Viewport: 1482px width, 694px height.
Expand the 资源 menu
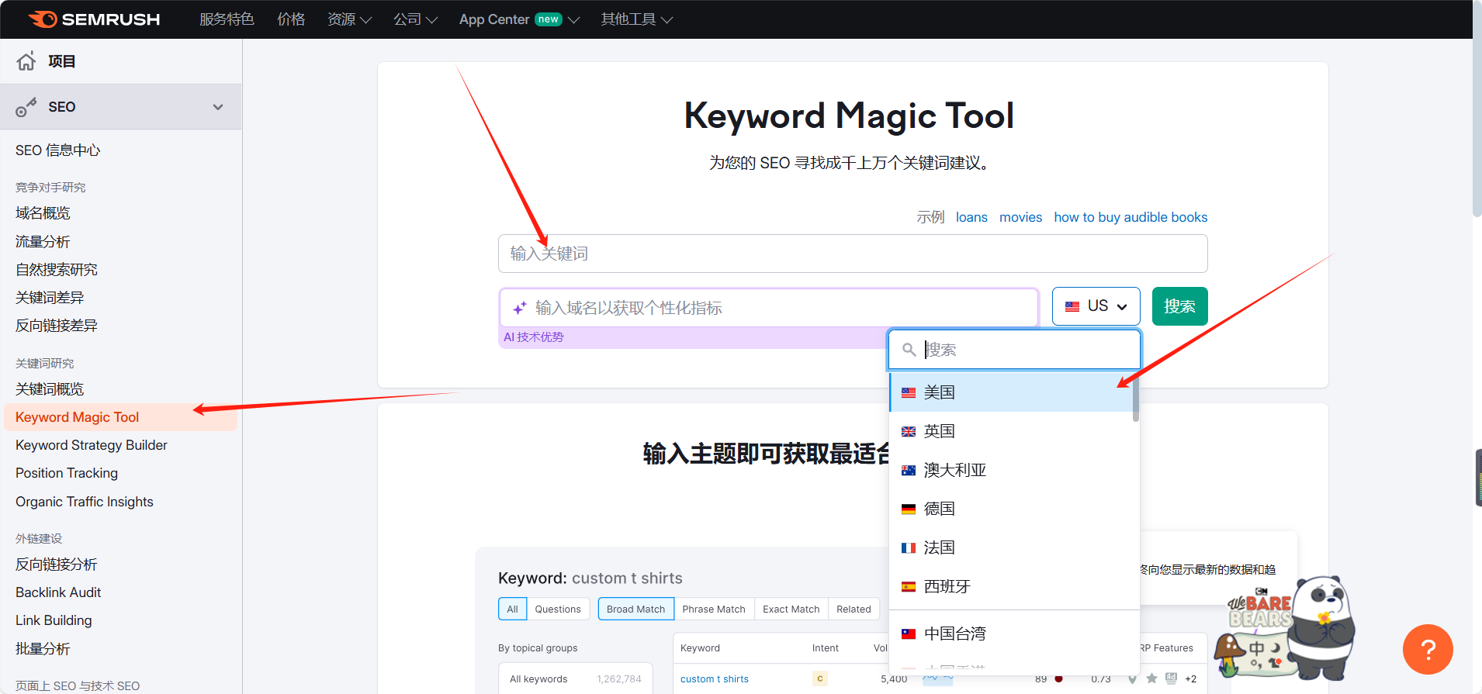tap(349, 19)
